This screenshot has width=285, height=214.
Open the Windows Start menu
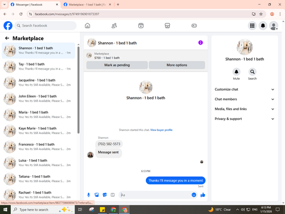click(x=5, y=209)
